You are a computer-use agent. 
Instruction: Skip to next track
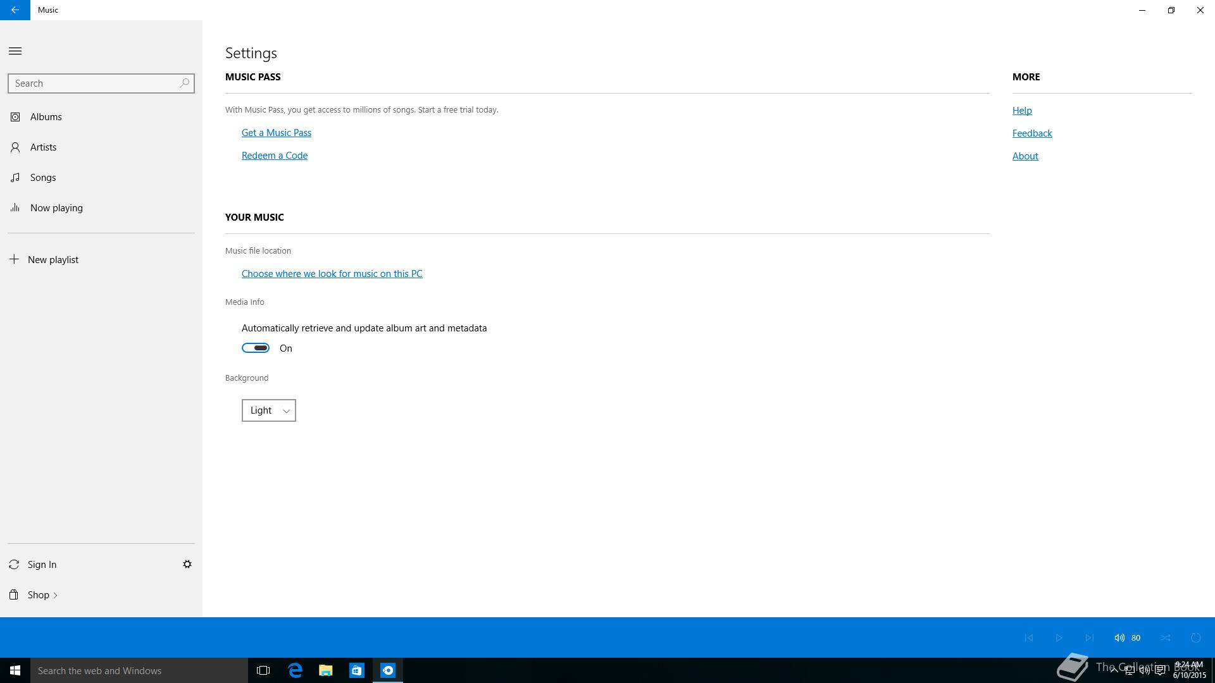(x=1089, y=637)
